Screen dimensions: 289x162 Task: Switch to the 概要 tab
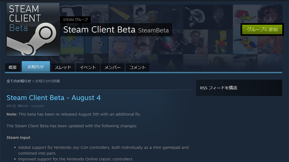(13, 67)
